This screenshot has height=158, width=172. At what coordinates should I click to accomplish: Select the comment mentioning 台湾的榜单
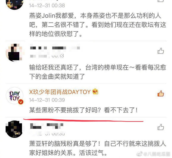click(98, 72)
